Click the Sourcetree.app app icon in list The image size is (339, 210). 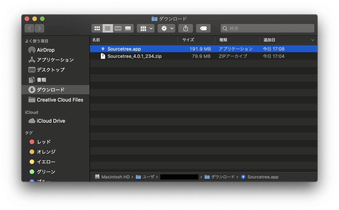(x=103, y=49)
